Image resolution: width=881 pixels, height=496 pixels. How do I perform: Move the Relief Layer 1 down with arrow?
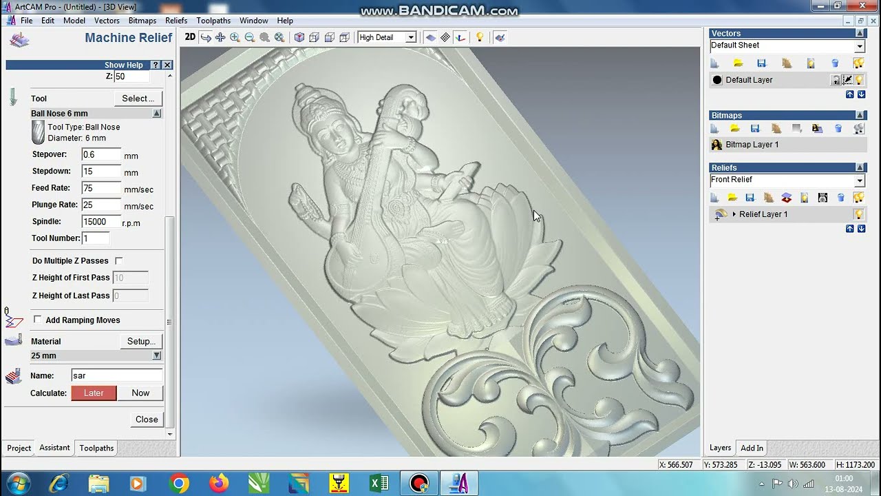coord(861,229)
